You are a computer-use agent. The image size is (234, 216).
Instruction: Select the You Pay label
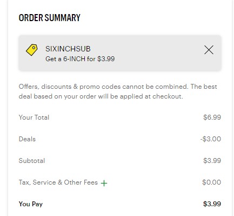[x=31, y=204]
